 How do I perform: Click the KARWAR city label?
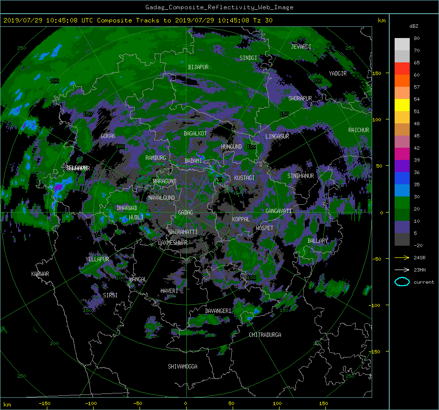coord(40,273)
